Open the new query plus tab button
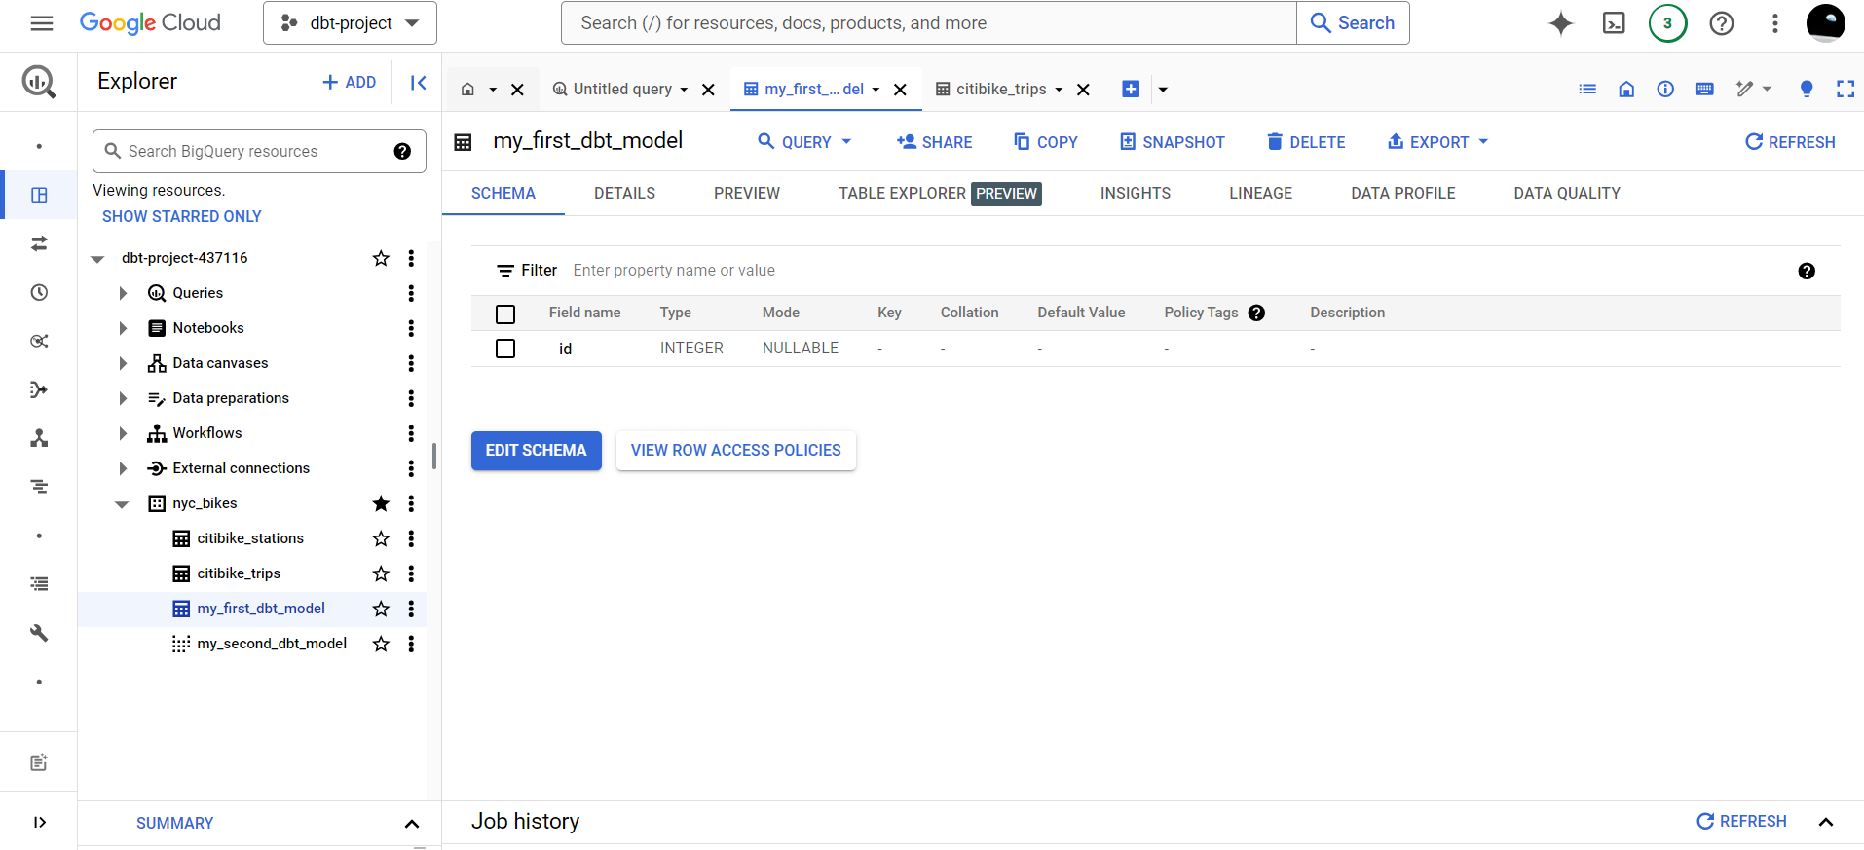Image resolution: width=1864 pixels, height=850 pixels. [x=1131, y=90]
